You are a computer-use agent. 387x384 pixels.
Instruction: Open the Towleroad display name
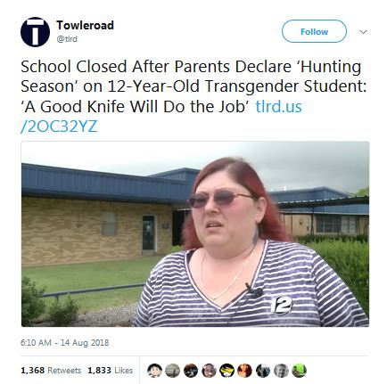point(85,25)
